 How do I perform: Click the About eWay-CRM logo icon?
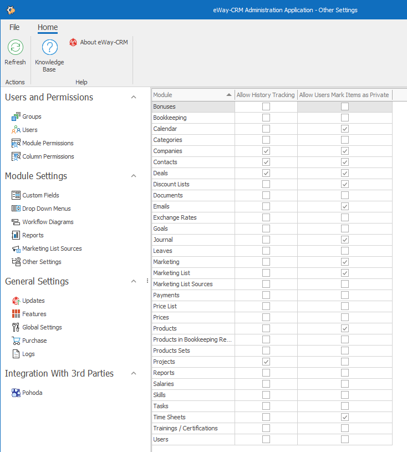[x=73, y=42]
